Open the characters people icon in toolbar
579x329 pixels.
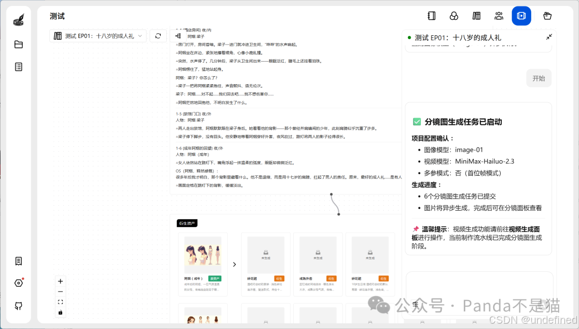tap(499, 16)
